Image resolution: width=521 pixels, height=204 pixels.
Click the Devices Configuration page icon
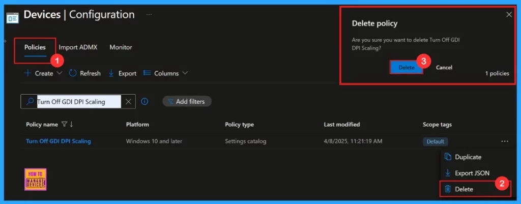point(13,17)
